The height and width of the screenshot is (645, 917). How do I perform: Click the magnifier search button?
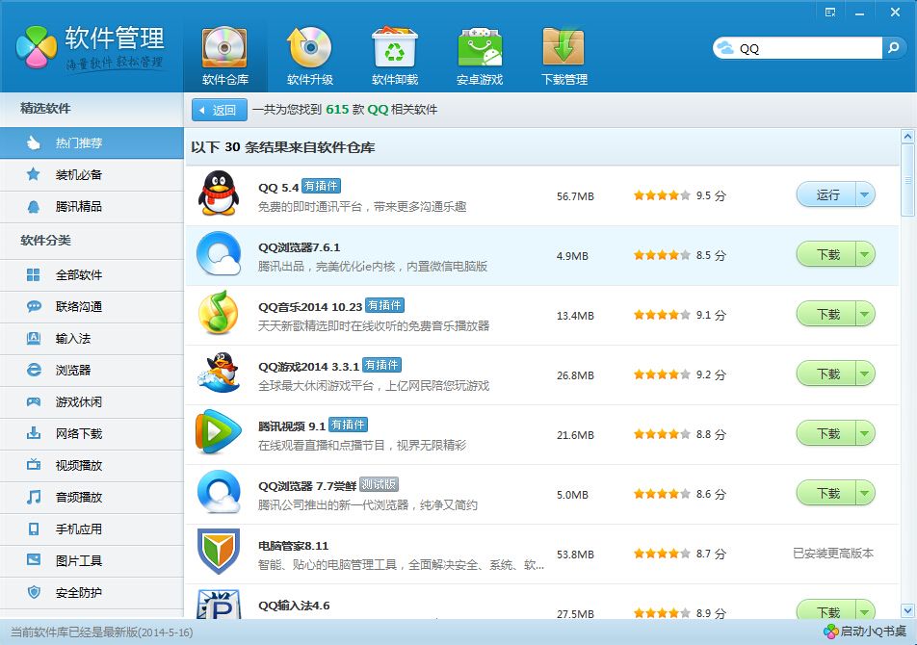click(893, 48)
